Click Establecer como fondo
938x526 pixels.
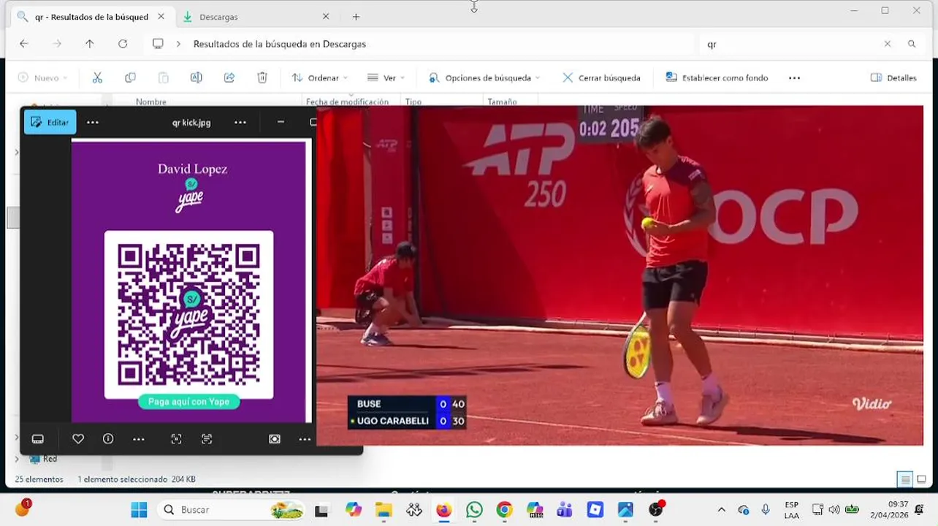[717, 77]
